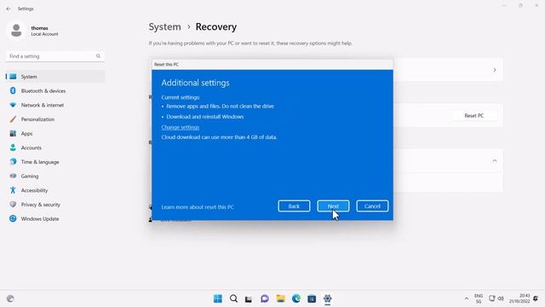The width and height of the screenshot is (545, 307).
Task: Focus the Find a setting search box
Action: [x=54, y=56]
